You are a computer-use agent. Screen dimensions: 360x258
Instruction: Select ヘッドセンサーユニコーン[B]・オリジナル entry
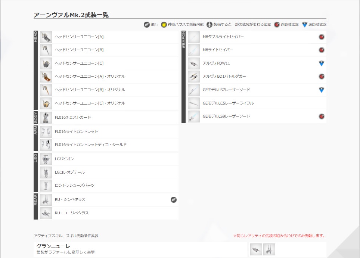coord(90,90)
